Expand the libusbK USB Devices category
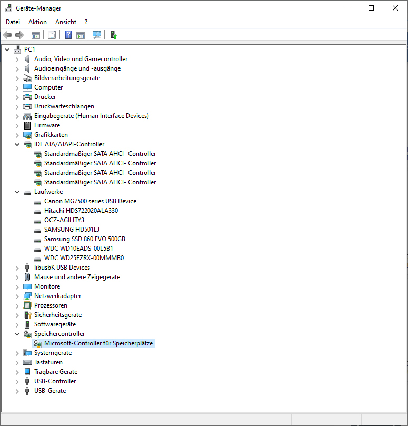This screenshot has width=408, height=426. (x=17, y=268)
